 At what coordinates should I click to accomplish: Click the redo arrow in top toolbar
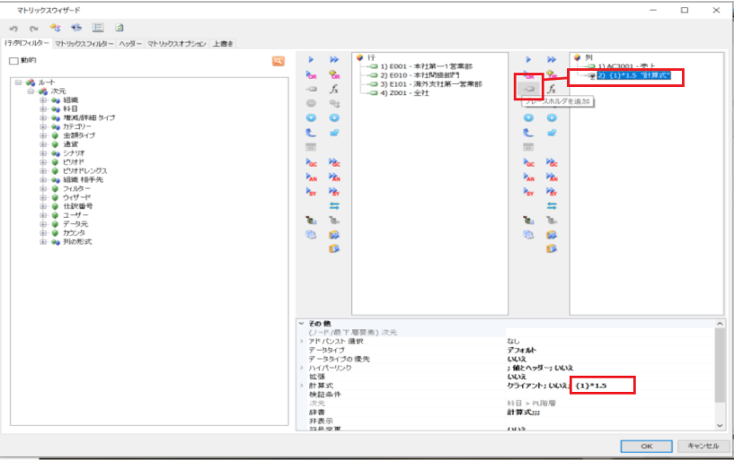[x=34, y=28]
